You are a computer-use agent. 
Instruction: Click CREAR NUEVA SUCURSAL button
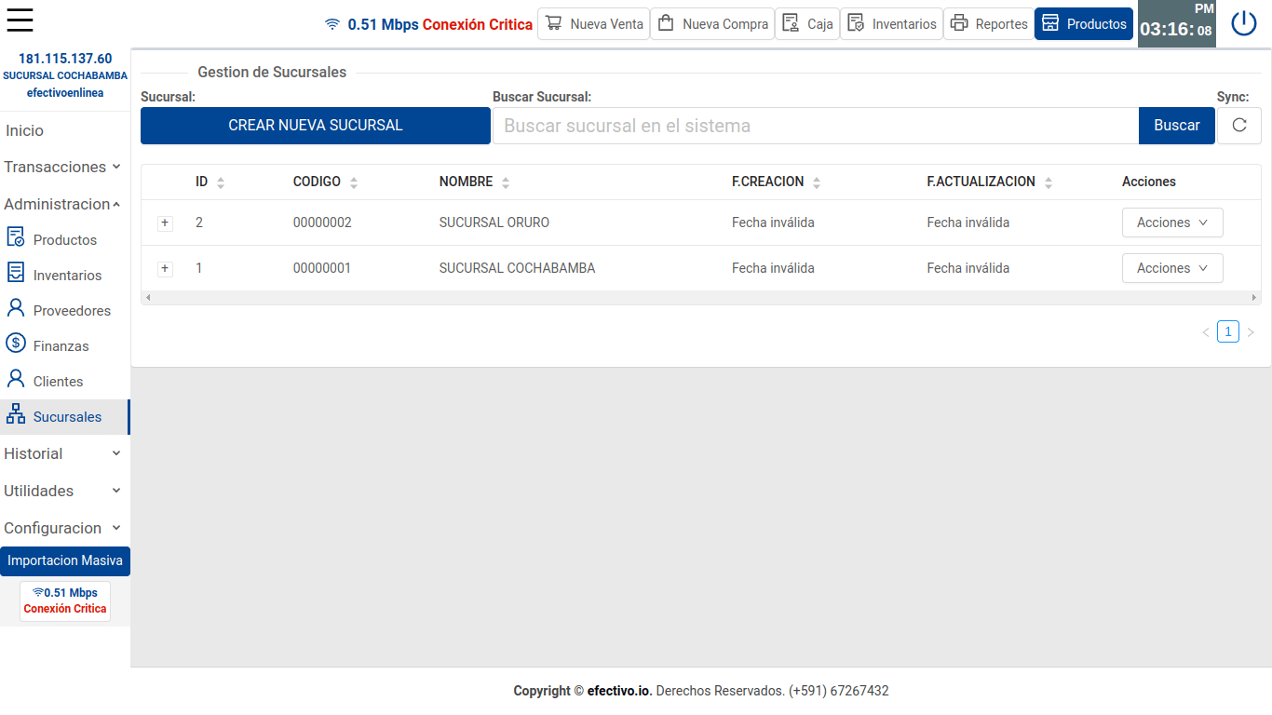click(x=316, y=126)
